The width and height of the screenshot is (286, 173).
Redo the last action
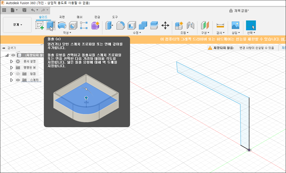(43, 10)
